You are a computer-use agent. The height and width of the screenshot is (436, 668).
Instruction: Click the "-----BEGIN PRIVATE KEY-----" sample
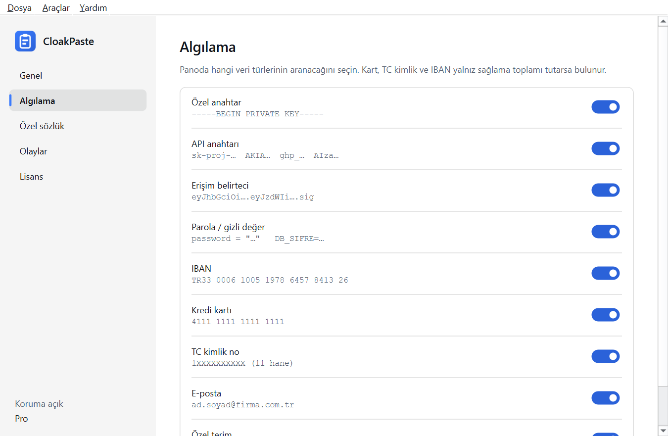click(257, 114)
